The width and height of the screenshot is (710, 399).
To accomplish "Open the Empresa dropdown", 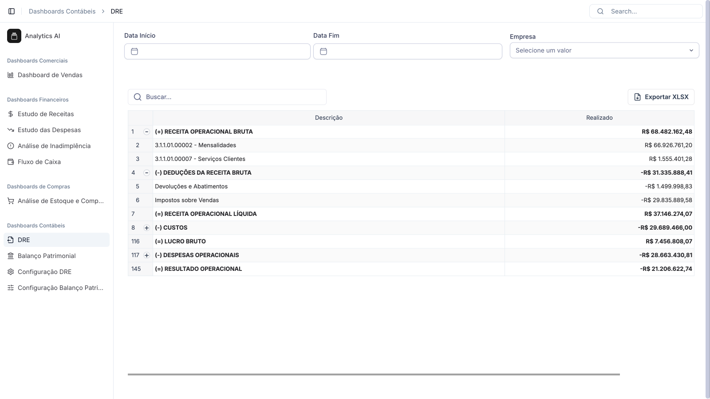I will point(604,51).
